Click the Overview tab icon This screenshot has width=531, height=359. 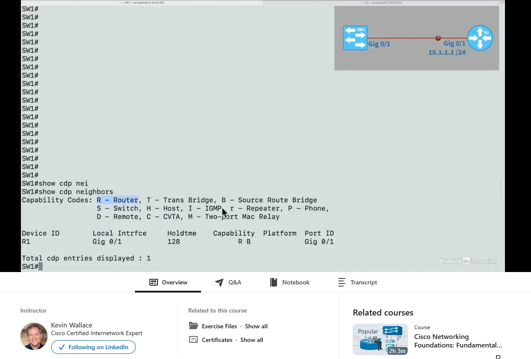(154, 282)
